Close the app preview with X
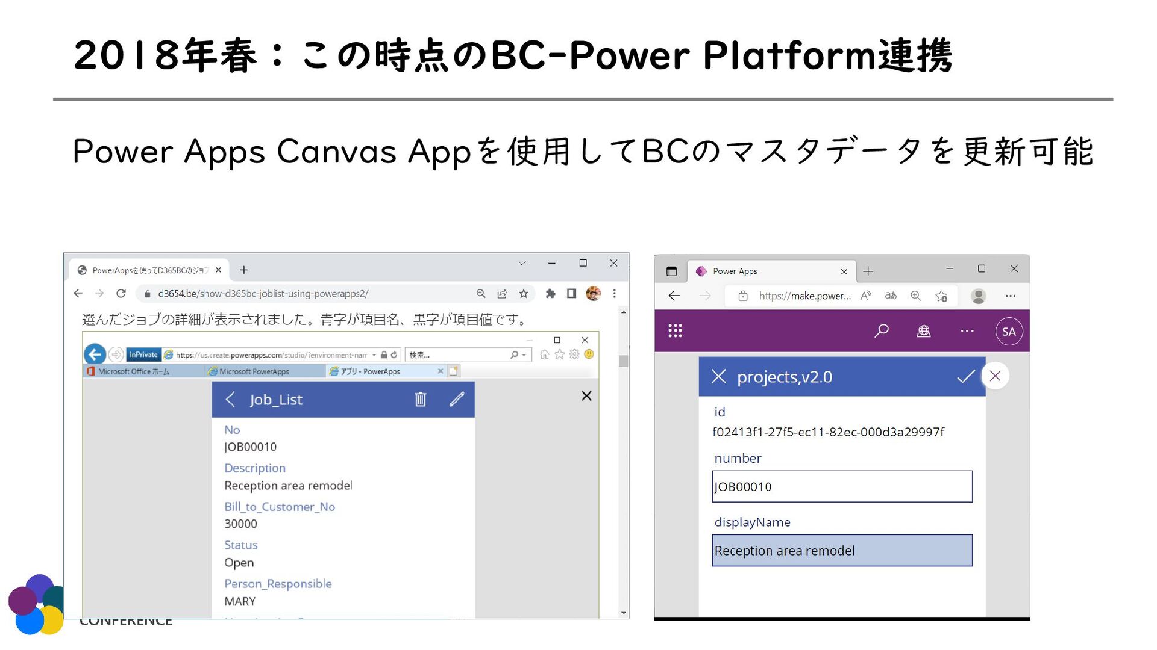This screenshot has height=650, width=1157. [586, 396]
